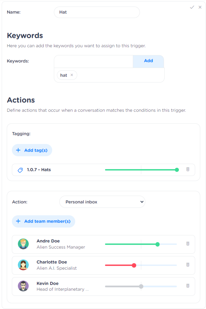The width and height of the screenshot is (206, 309).
Task: Click the checkmark icon to confirm trigger
Action: [192, 7]
